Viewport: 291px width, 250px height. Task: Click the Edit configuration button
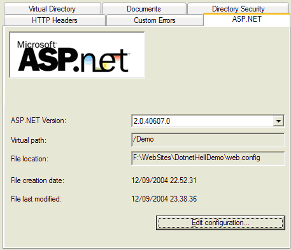tap(220, 223)
